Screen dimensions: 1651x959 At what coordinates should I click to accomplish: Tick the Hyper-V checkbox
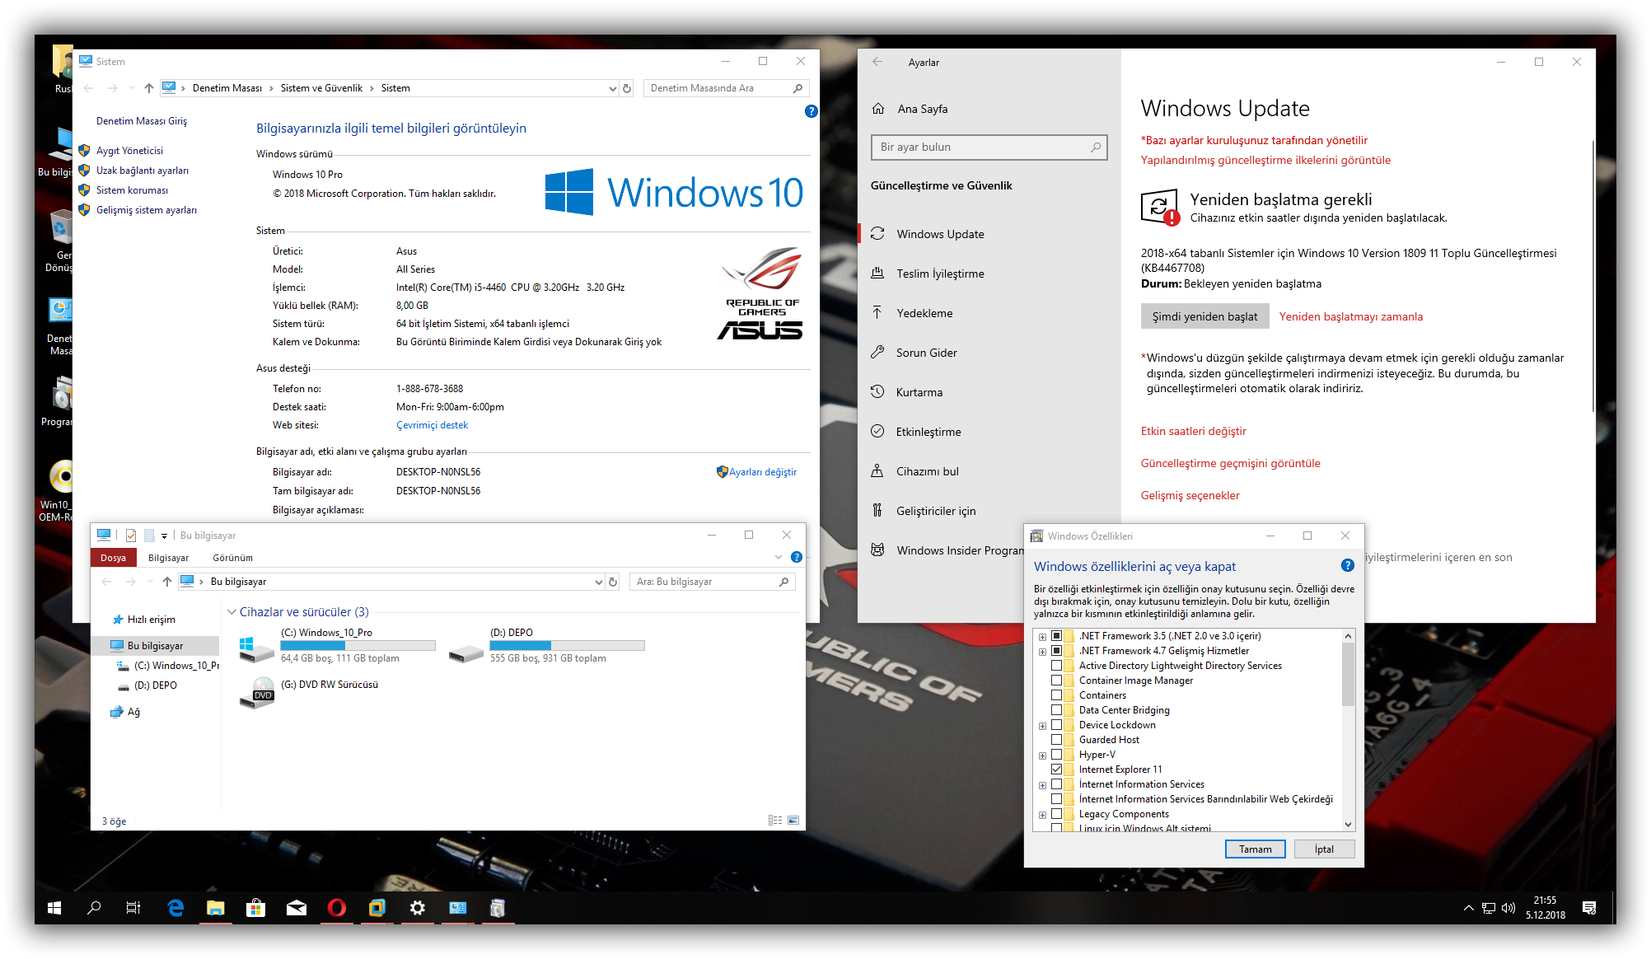coord(1056,755)
